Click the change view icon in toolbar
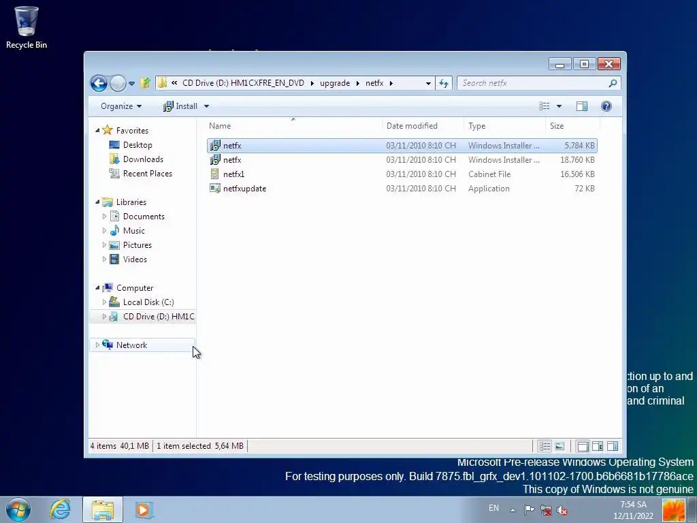This screenshot has height=523, width=697. tap(545, 106)
